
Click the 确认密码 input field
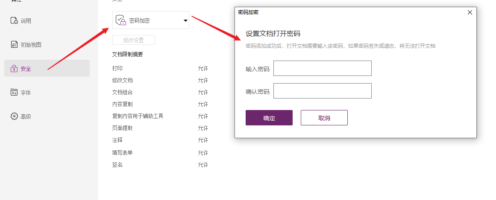tap(323, 91)
